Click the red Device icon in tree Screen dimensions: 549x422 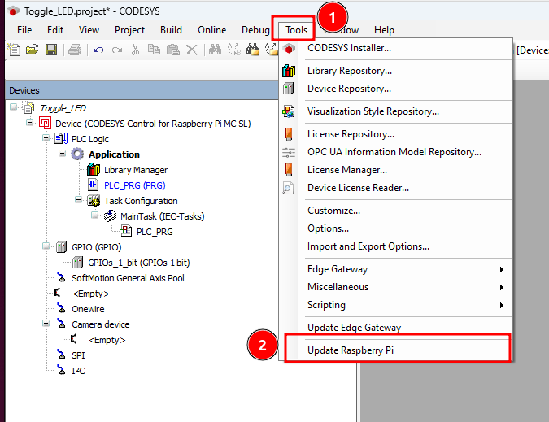45,123
